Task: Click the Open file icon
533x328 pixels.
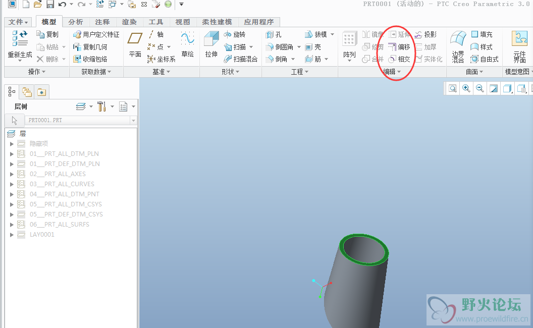Action: (38, 5)
